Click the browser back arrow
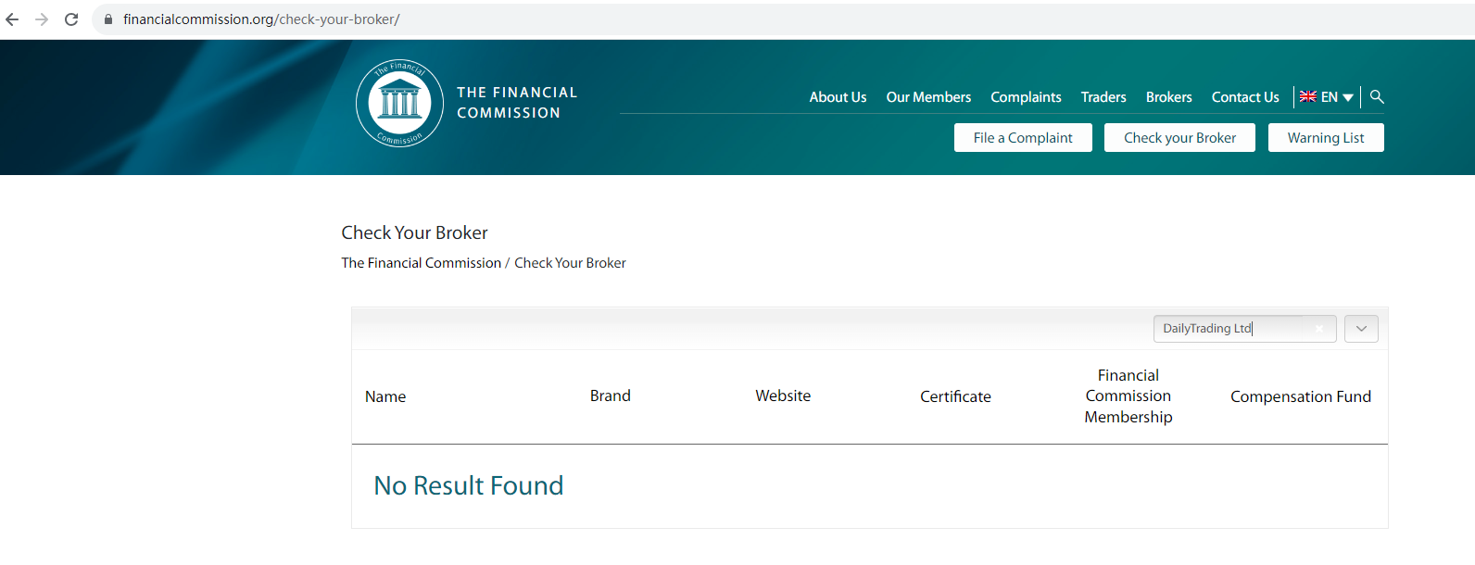 (12, 19)
